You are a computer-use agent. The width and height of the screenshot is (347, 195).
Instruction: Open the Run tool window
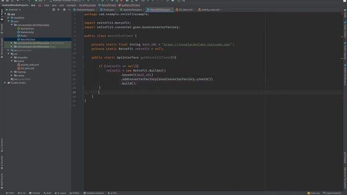click(x=112, y=193)
